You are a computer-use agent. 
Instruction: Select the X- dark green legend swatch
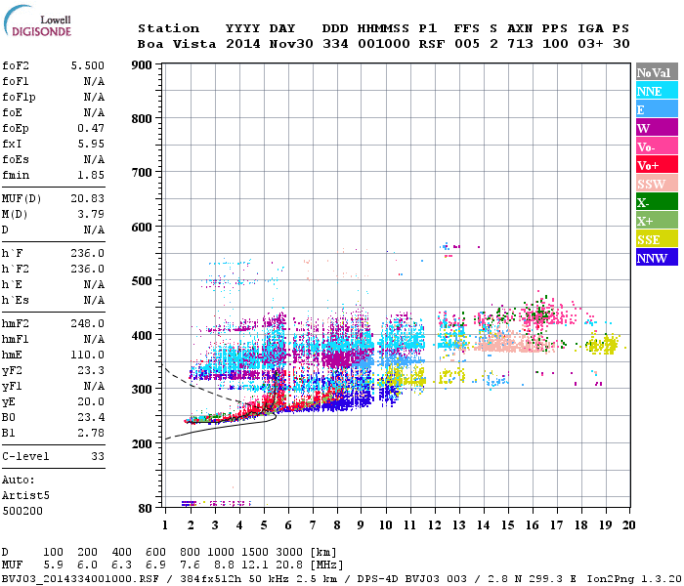[x=657, y=202]
